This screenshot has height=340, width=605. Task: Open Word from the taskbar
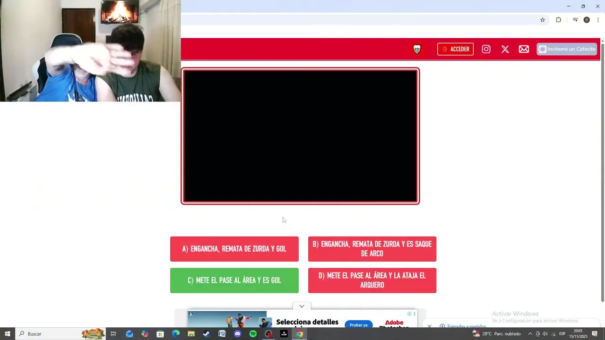pyautogui.click(x=222, y=334)
